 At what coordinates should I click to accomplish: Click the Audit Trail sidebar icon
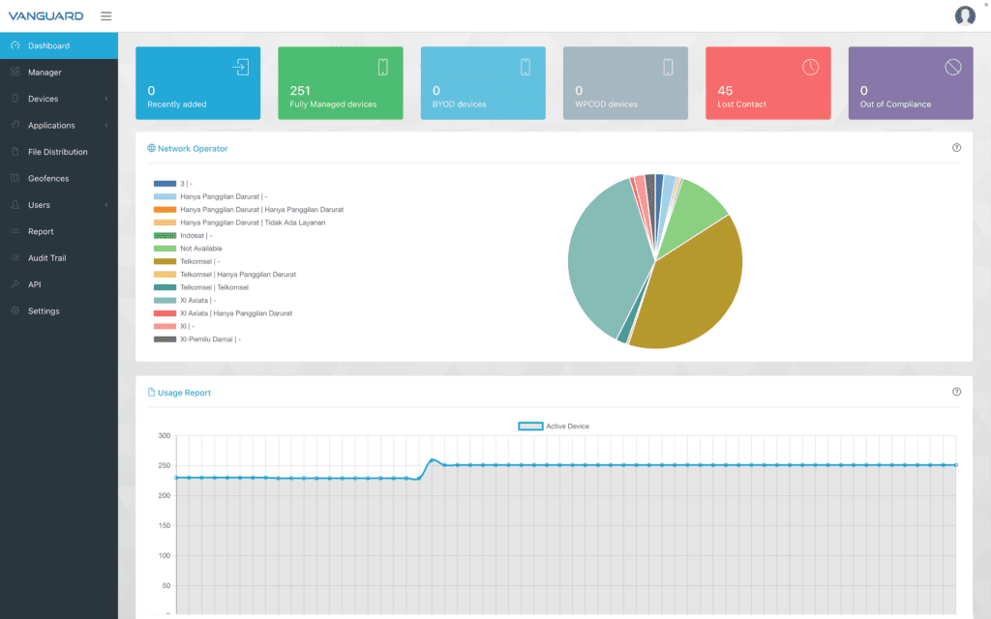[x=15, y=257]
